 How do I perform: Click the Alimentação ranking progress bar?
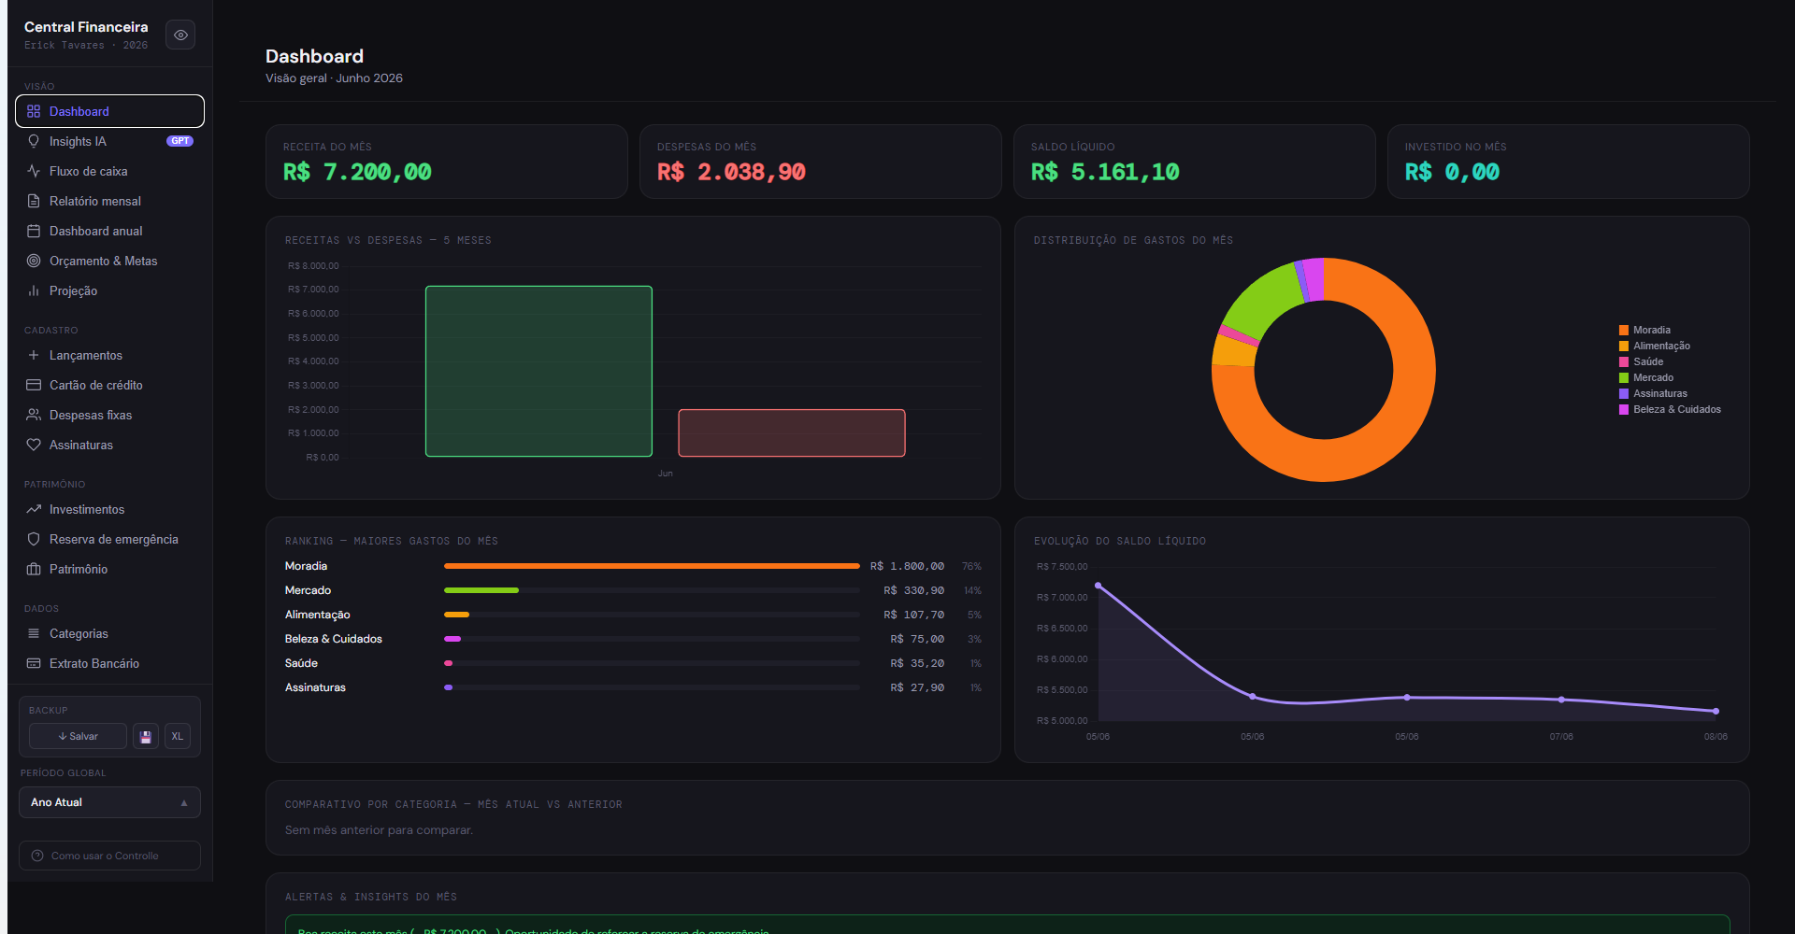click(x=652, y=615)
